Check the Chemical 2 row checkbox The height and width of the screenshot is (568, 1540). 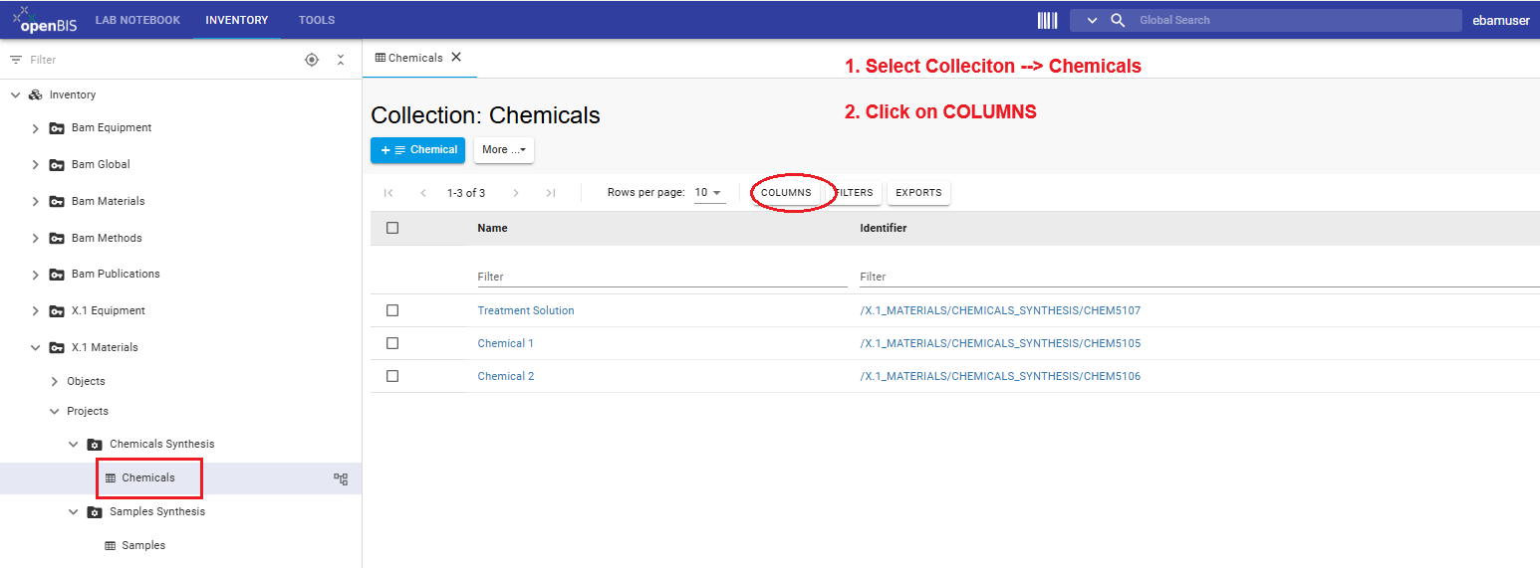pos(392,376)
